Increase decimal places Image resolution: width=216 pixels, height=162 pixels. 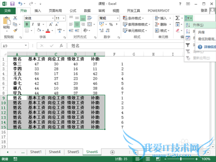[x=102, y=31]
